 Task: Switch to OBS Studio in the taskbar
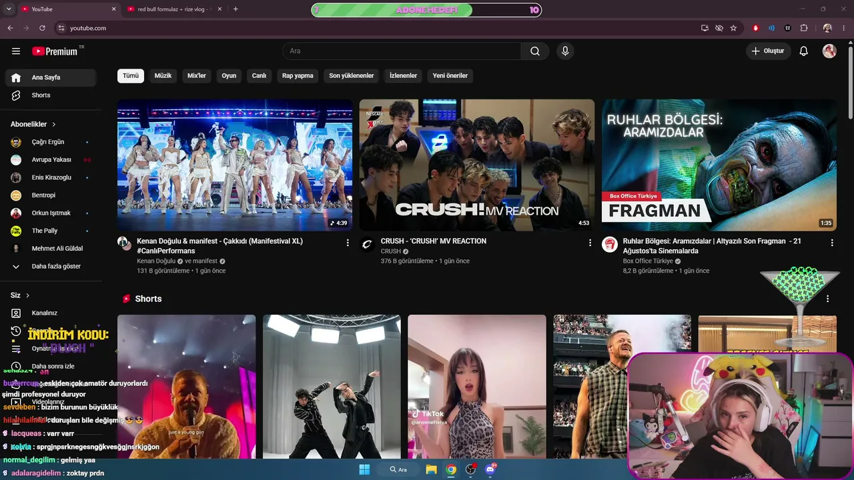click(x=471, y=469)
